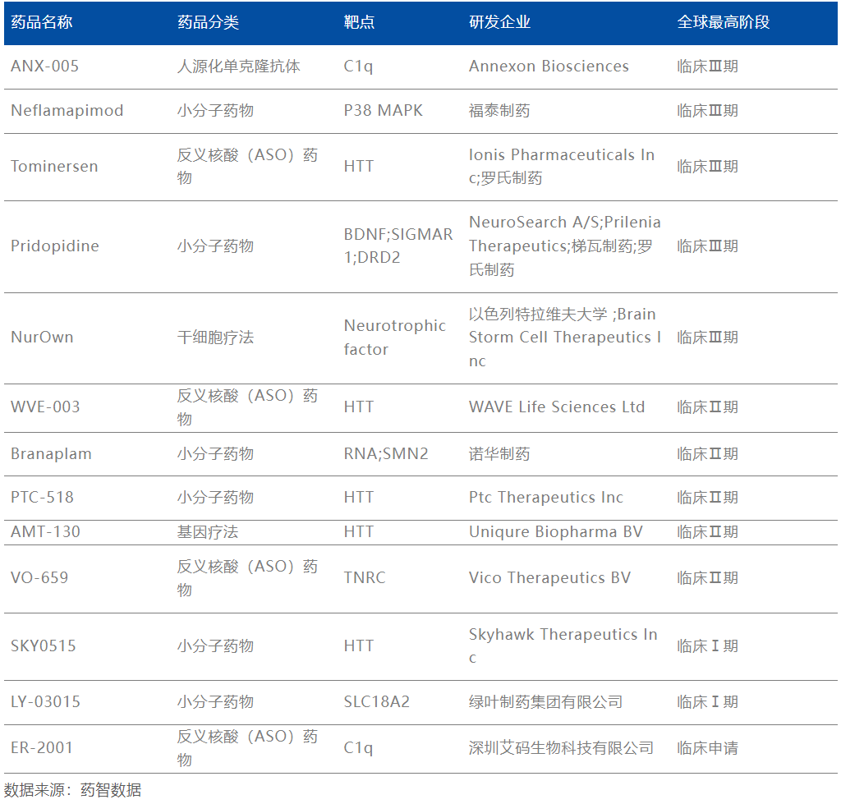This screenshot has width=841, height=804.
Task: Select the WVE-003 drug name cell
Action: point(45,407)
